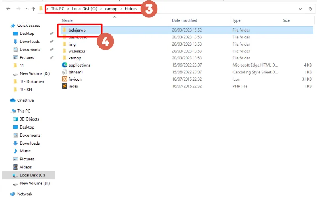
Task: Go up one folder level
Action: (x=33, y=9)
